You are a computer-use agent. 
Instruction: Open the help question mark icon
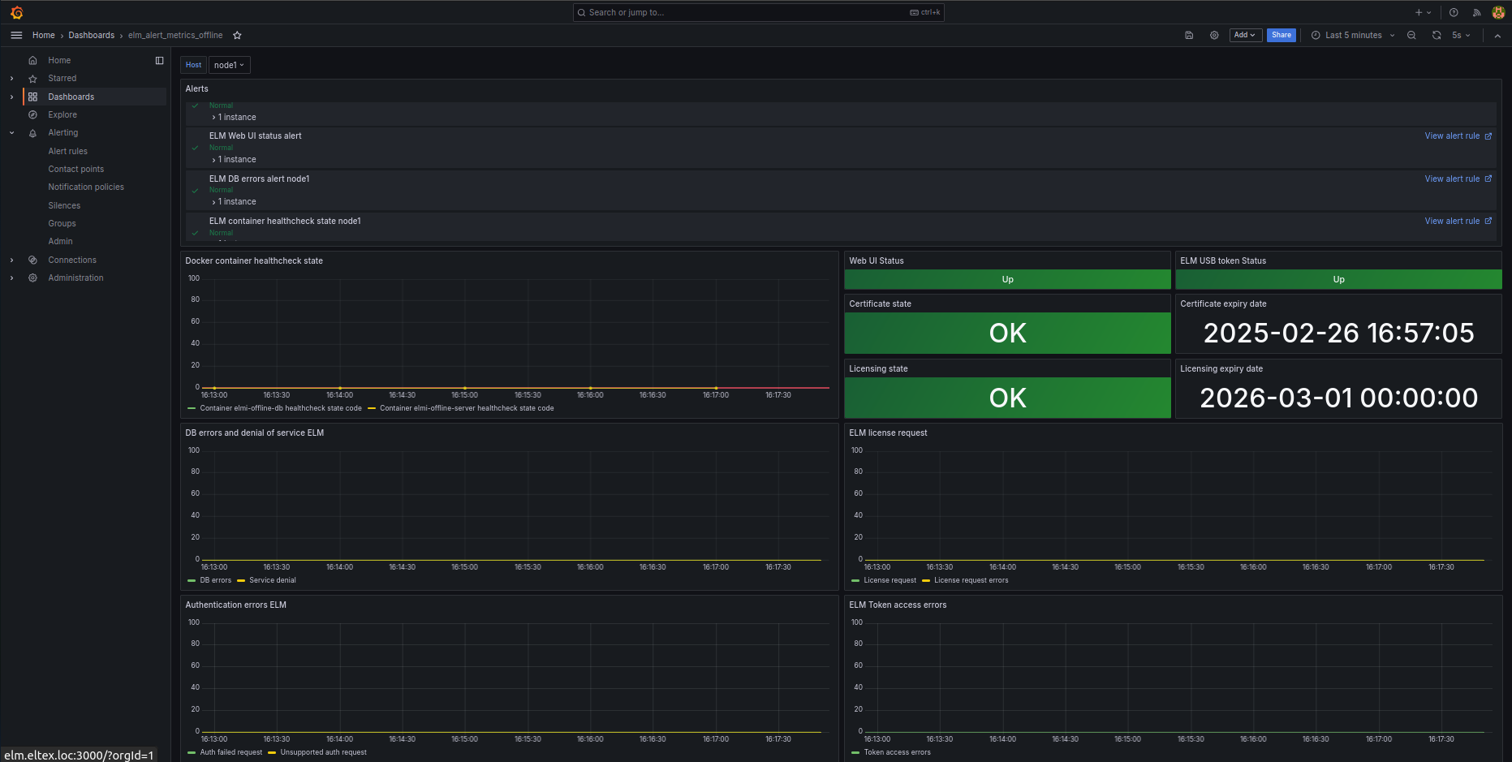(x=1454, y=13)
